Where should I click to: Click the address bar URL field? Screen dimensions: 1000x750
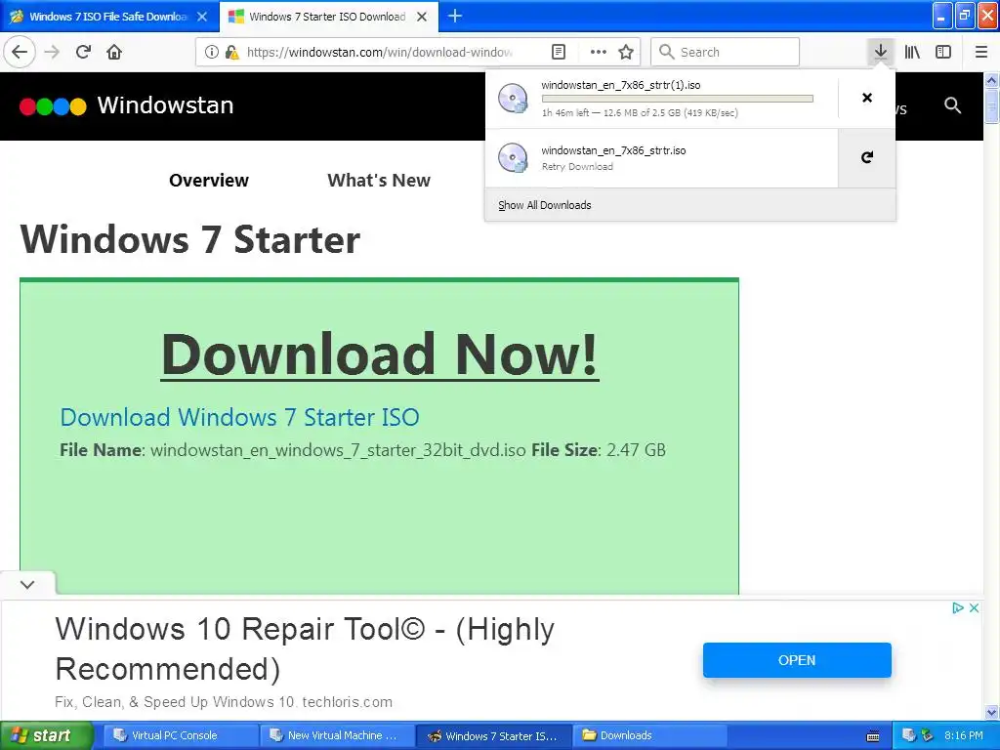point(380,52)
